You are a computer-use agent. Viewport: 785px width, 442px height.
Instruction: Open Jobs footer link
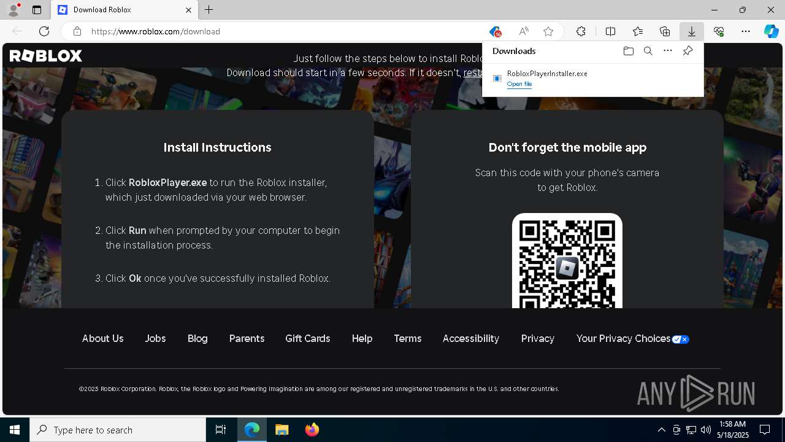coord(155,338)
